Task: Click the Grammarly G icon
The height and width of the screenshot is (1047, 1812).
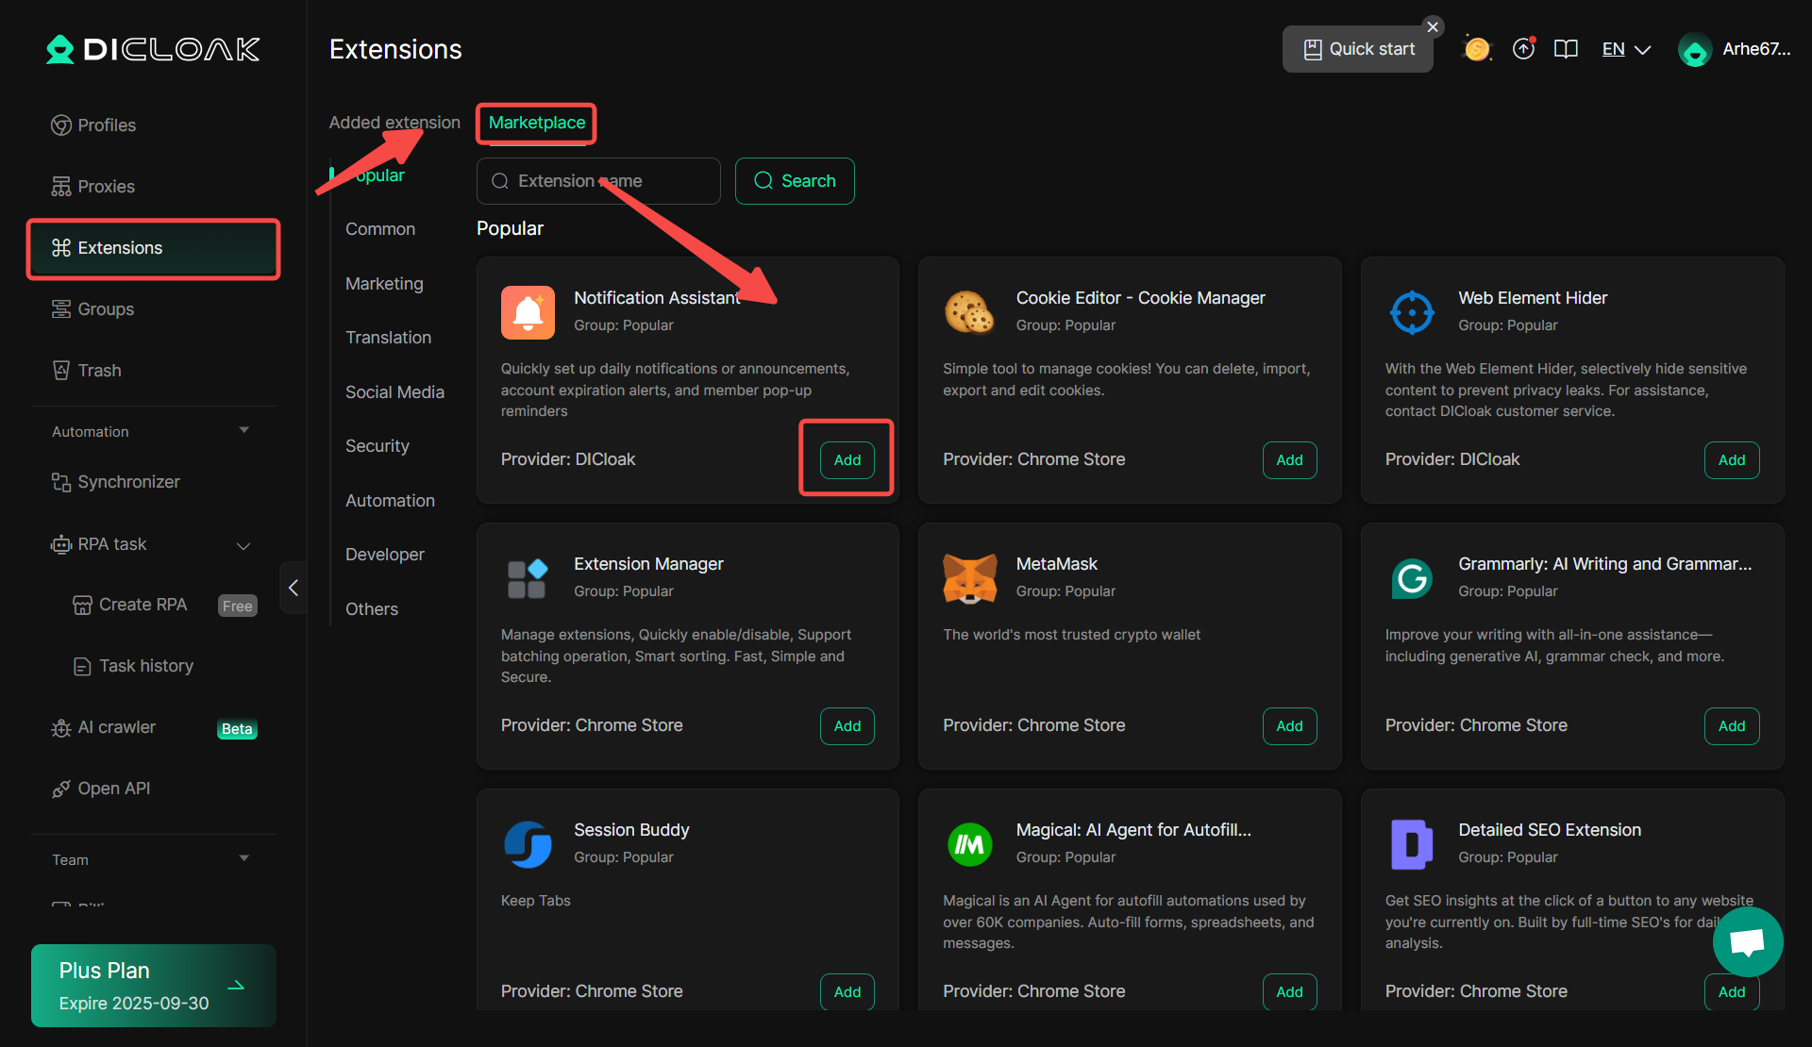Action: [1412, 578]
